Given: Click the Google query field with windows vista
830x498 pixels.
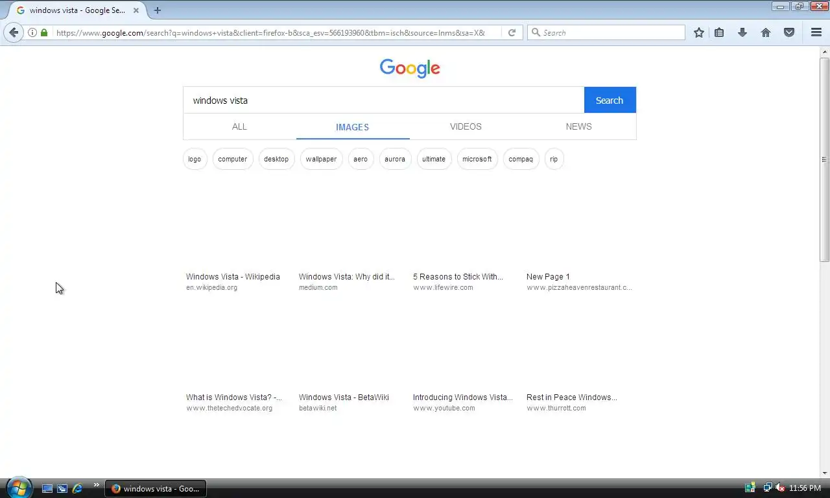Looking at the screenshot, I should pos(384,101).
